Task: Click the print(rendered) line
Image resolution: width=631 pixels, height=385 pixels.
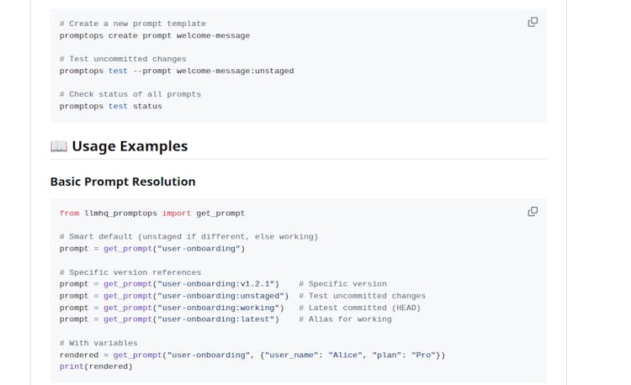Action: (x=96, y=367)
